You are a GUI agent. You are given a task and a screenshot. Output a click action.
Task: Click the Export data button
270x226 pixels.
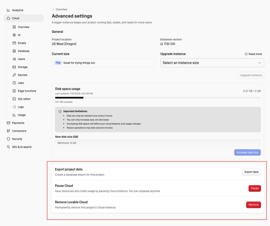point(251,172)
